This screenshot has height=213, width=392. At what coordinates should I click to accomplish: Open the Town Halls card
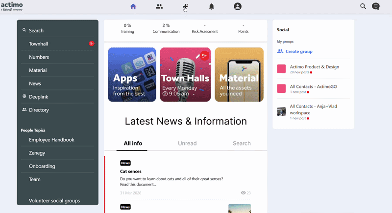point(185,74)
